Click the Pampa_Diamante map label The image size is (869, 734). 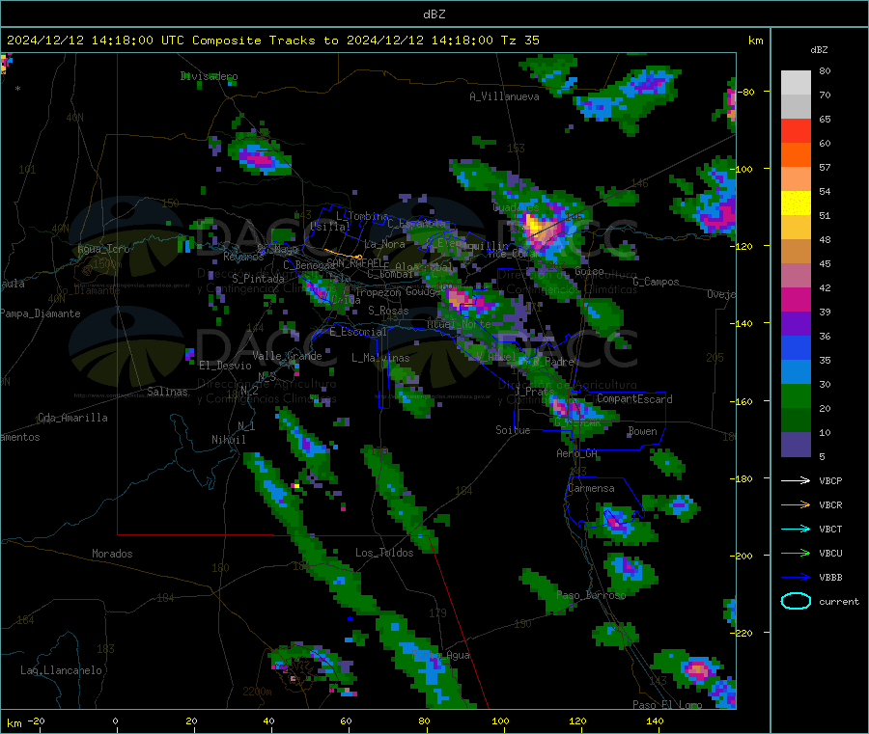41,313
